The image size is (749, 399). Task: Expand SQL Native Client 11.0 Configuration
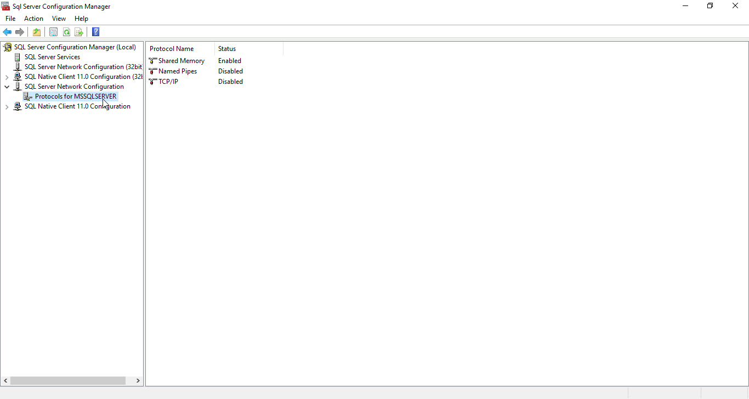pyautogui.click(x=7, y=106)
